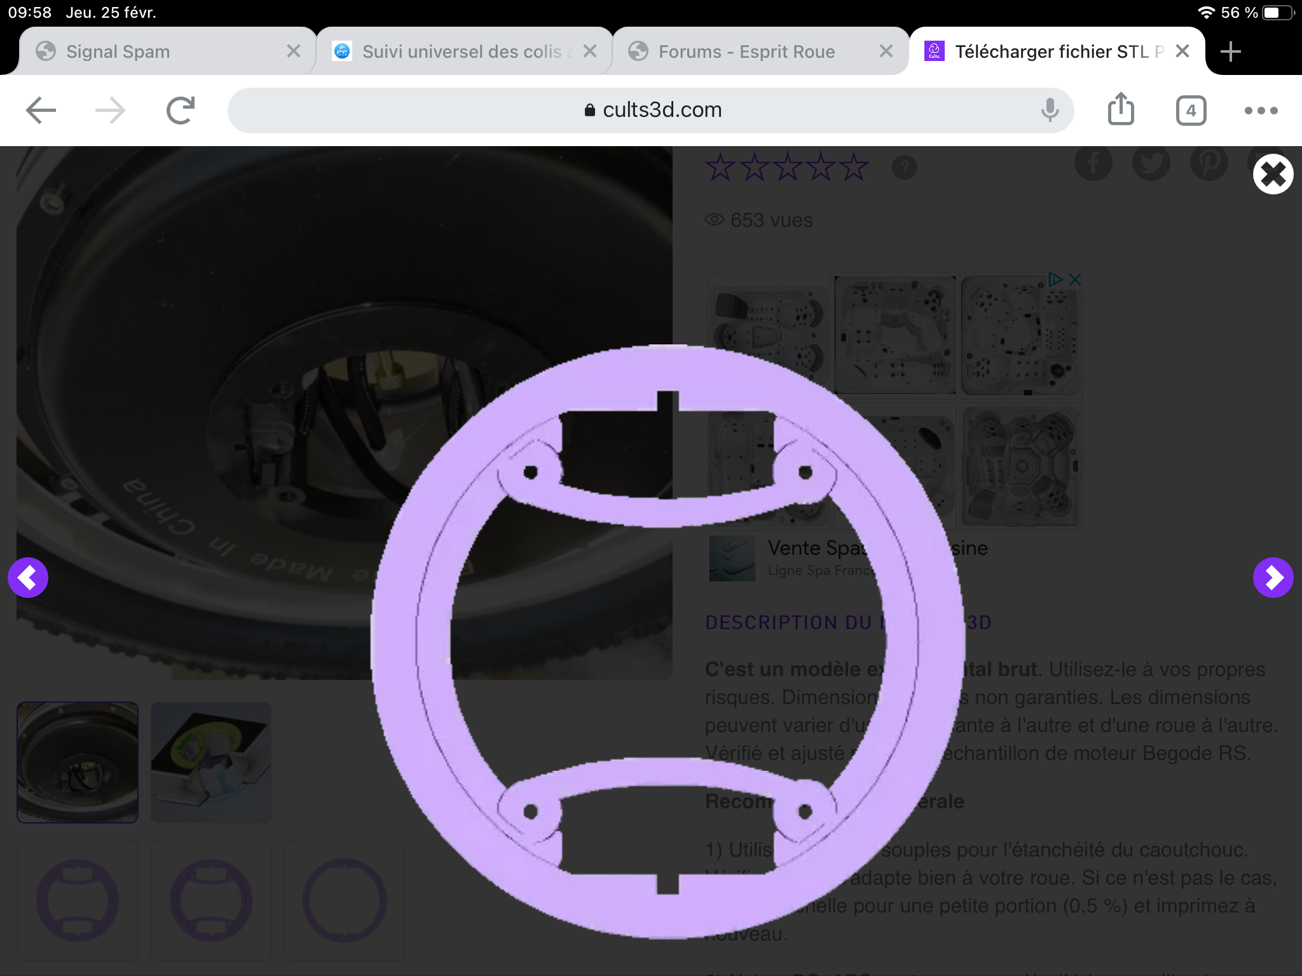Go forward with the forward arrow
Image resolution: width=1302 pixels, height=976 pixels.
pyautogui.click(x=110, y=111)
